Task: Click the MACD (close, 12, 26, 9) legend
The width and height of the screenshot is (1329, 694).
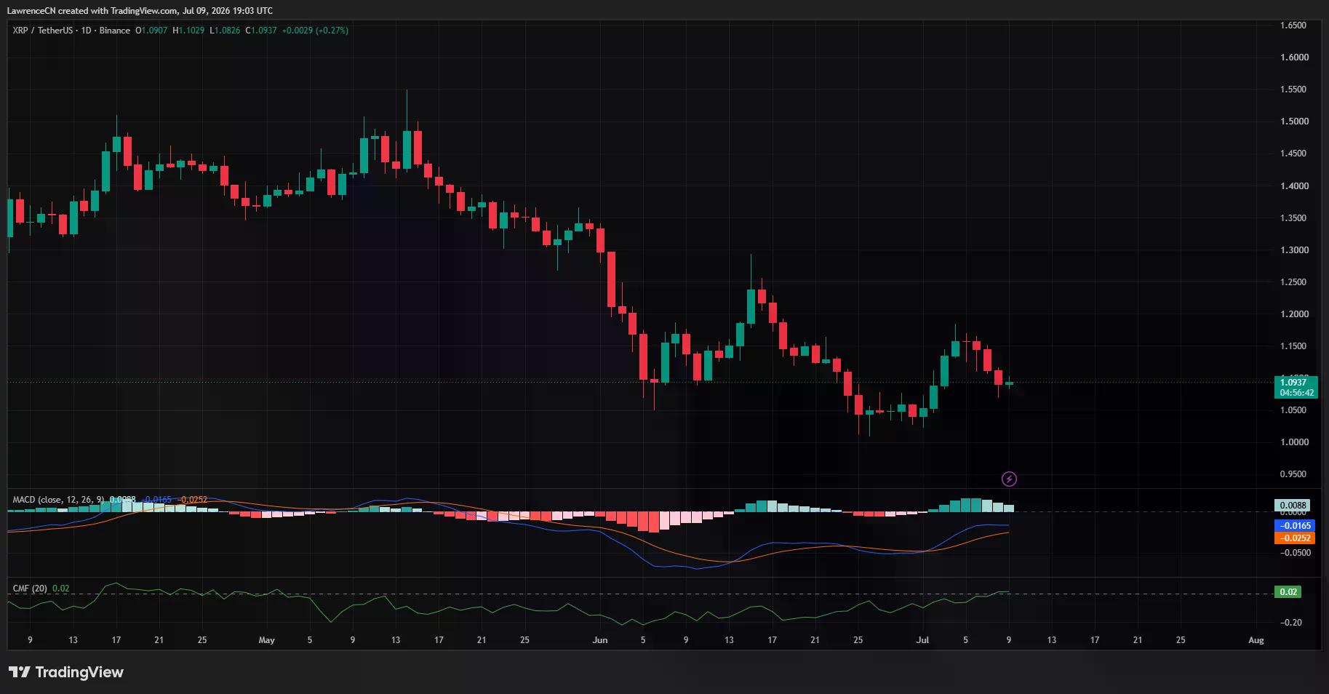Action: click(x=58, y=500)
